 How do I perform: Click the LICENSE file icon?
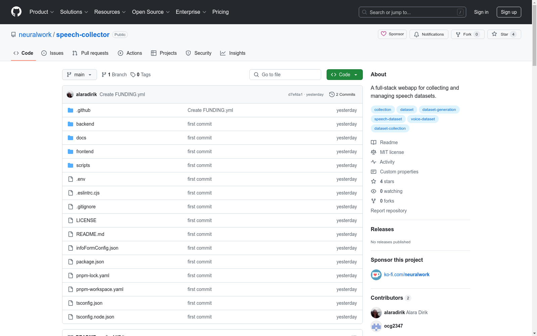[x=70, y=220]
